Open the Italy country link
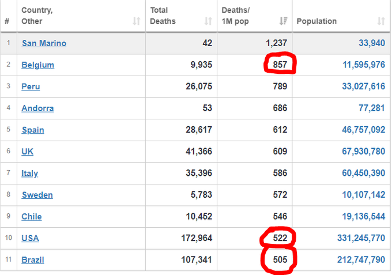This screenshot has width=392, height=275. tap(30, 174)
